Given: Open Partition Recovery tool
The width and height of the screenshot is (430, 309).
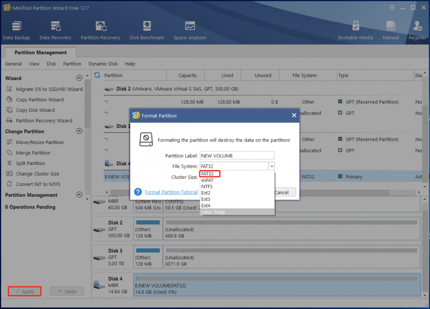Looking at the screenshot, I should [101, 31].
